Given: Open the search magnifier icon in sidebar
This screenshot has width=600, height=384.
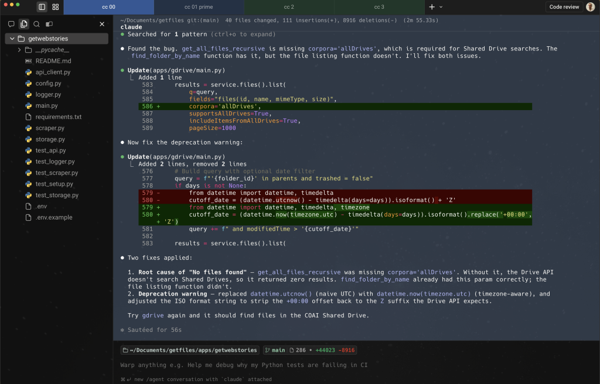Looking at the screenshot, I should tap(36, 24).
